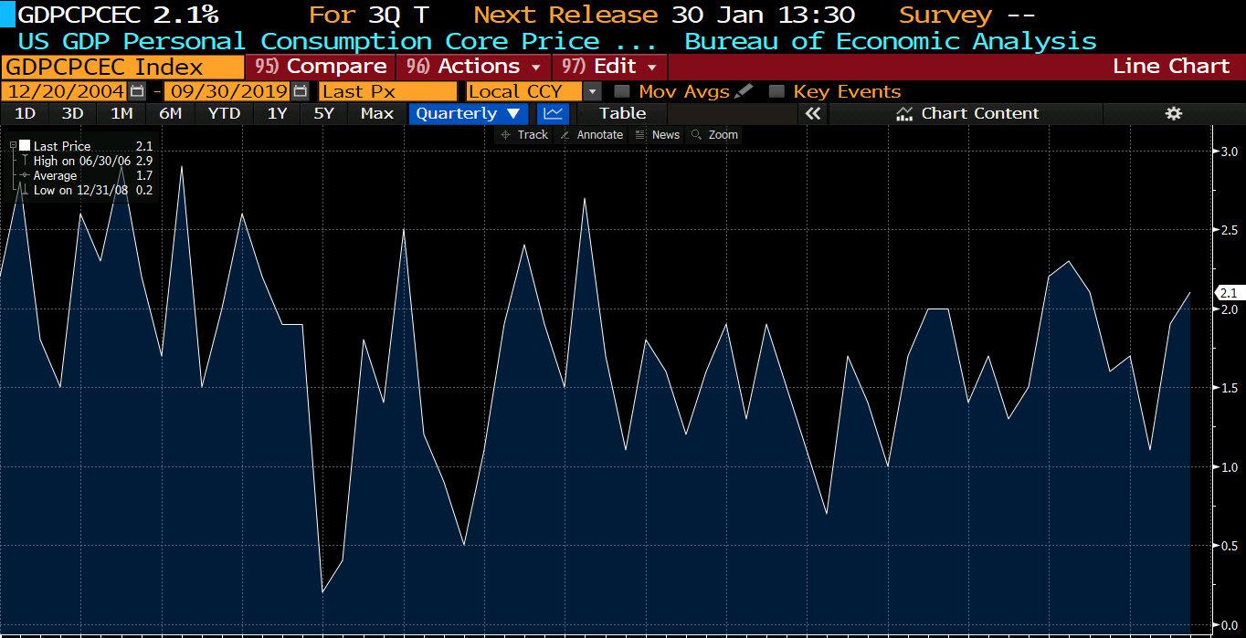Enable Key Events checkbox
1246x638 pixels.
[776, 91]
